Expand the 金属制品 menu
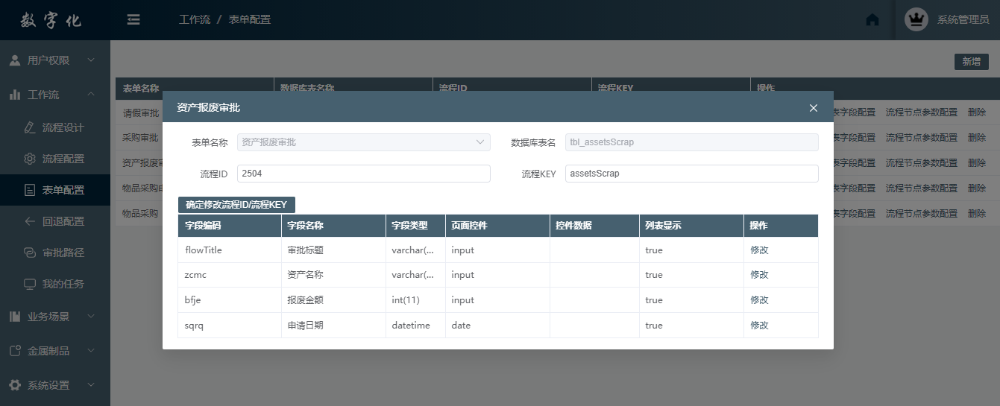 [55, 351]
